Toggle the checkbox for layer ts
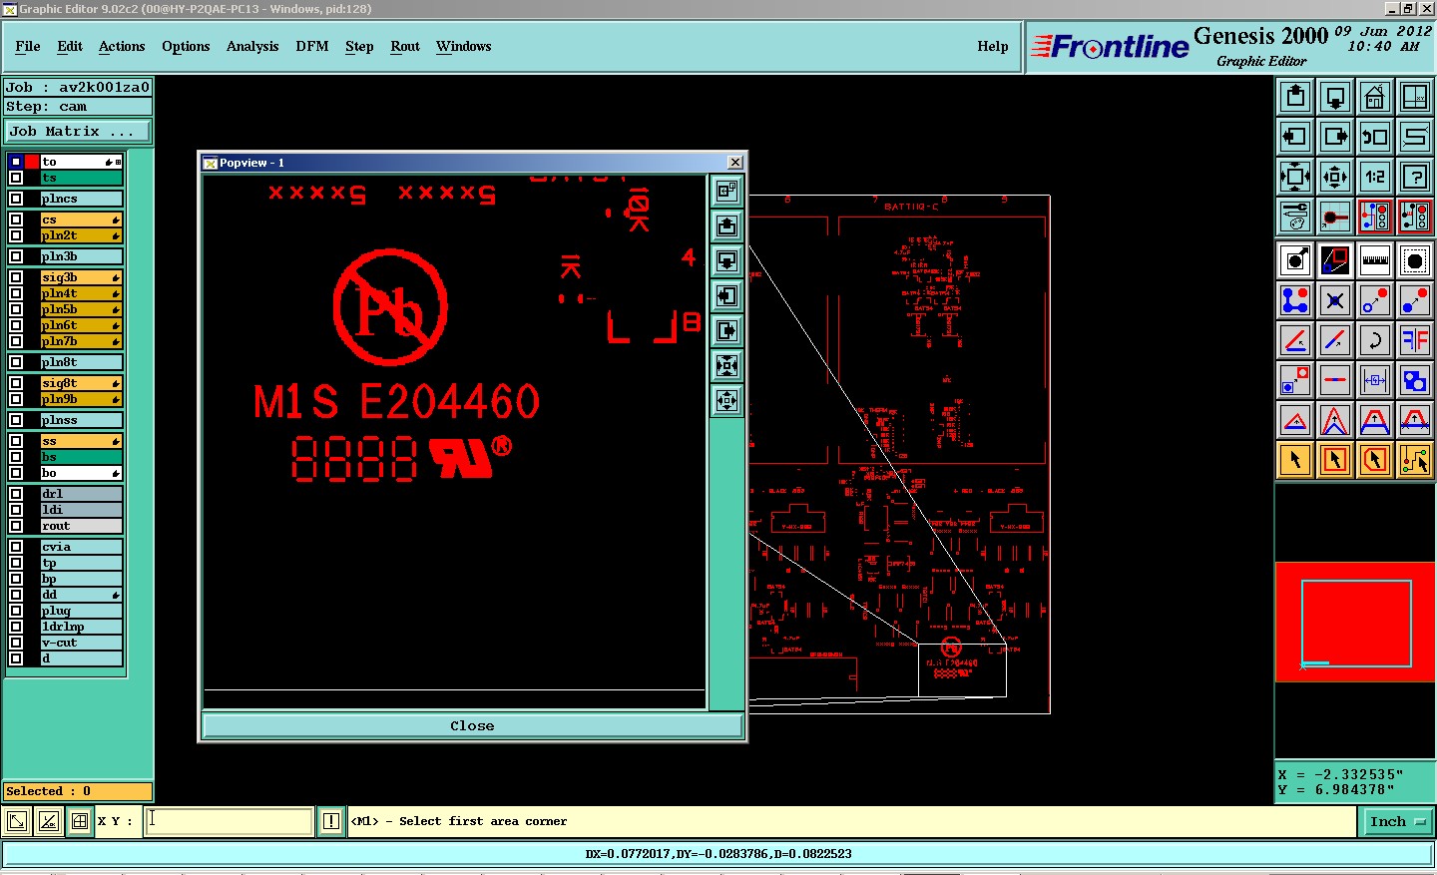Screen dimensions: 1437x875 tap(16, 178)
